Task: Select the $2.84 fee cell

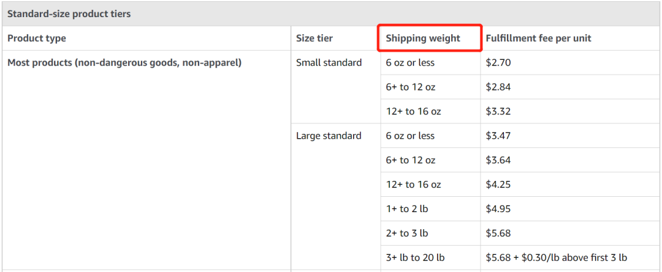Action: pos(498,87)
